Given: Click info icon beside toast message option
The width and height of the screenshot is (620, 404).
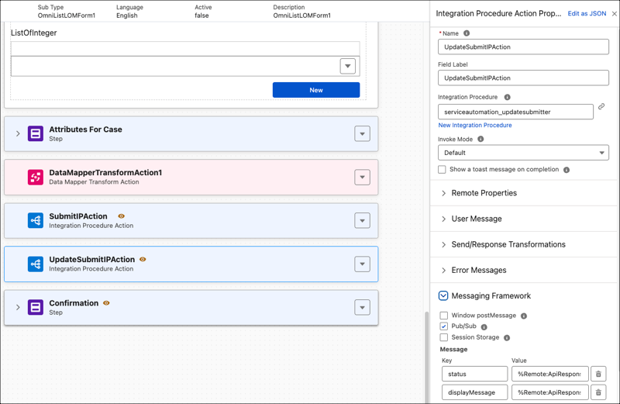Looking at the screenshot, I should (x=567, y=170).
